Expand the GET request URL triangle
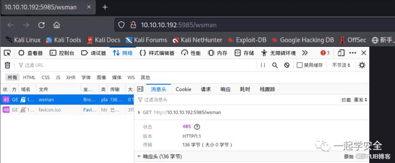This screenshot has width=395, height=163. coord(139,112)
